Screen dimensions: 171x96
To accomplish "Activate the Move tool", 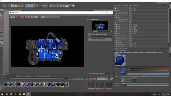I will pyautogui.click(x=13, y=6).
